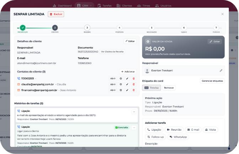
Task: Delete the financeiro@senpartsj.com.br contact via trash icon
Action: (134, 90)
